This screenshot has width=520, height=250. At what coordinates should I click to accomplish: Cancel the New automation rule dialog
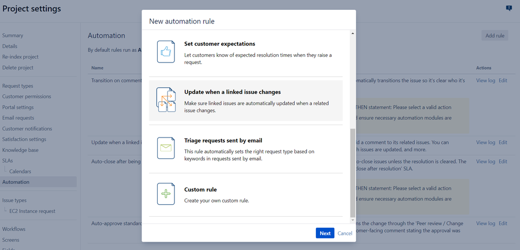pyautogui.click(x=345, y=233)
